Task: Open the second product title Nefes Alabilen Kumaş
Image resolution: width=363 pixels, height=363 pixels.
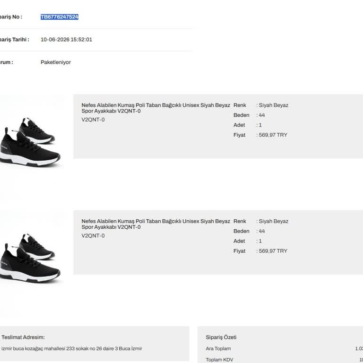Action: click(156, 224)
